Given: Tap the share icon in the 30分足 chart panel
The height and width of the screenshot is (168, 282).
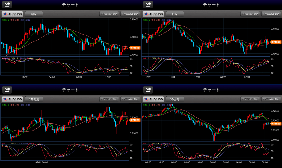Looking at the screenshot, I should tap(148, 90).
